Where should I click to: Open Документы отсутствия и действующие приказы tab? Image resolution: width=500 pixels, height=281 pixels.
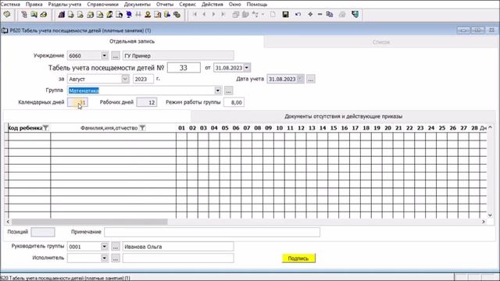pos(343,116)
